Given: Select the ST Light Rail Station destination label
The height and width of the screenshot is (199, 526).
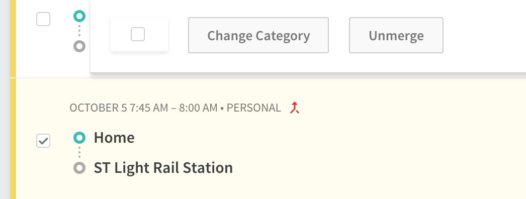Looking at the screenshot, I should [x=163, y=167].
